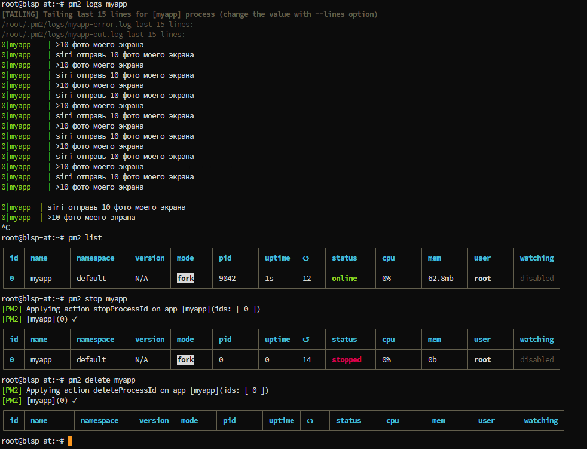Click the highlighted fork mode in the stopped row
The height and width of the screenshot is (449, 587).
185,359
